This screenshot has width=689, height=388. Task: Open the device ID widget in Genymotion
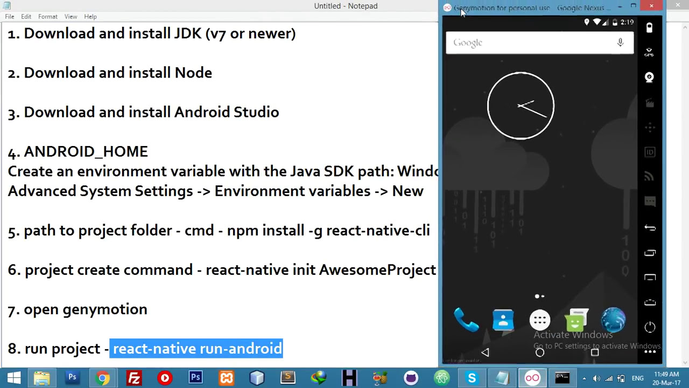pos(650,152)
